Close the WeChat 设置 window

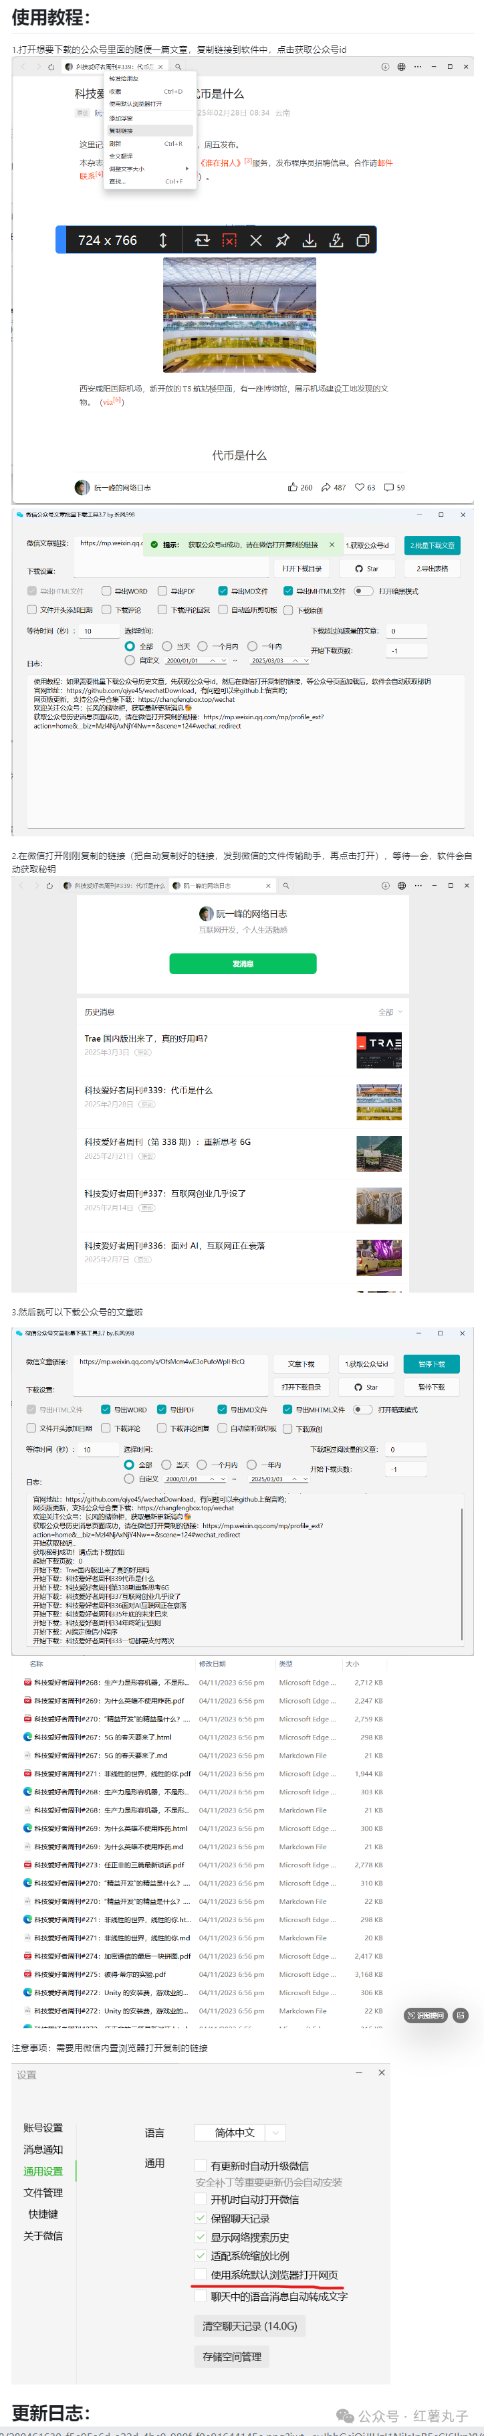(x=381, y=2073)
